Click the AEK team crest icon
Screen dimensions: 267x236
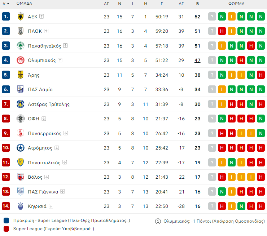[21, 16]
